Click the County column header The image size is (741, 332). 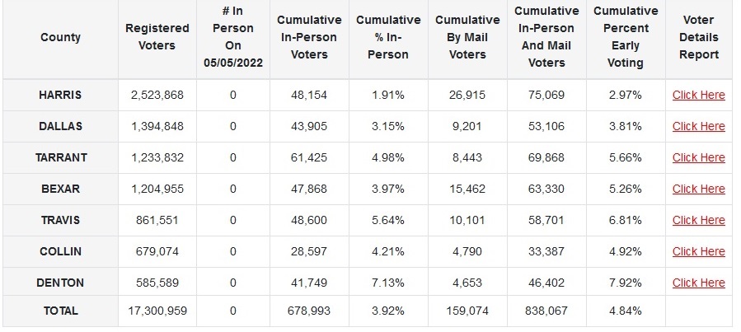pos(60,37)
